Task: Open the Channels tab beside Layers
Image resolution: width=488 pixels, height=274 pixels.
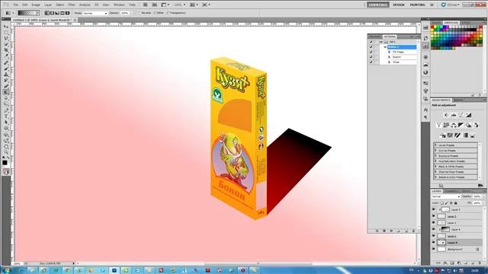Action: [x=451, y=191]
